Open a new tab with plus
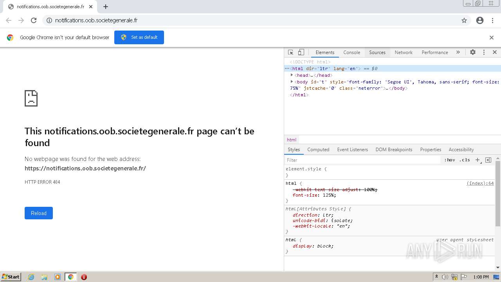The image size is (501, 282). tap(106, 7)
